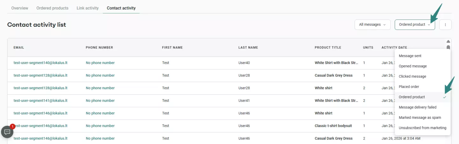
Task: Open the three-dot more options menu
Action: pos(445,25)
